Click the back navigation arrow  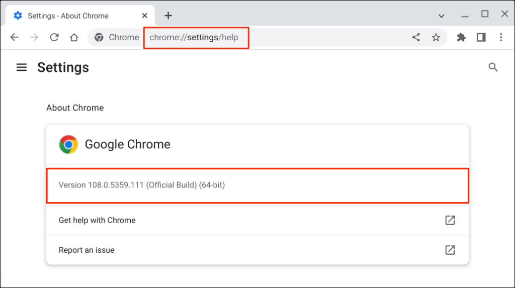coord(14,37)
